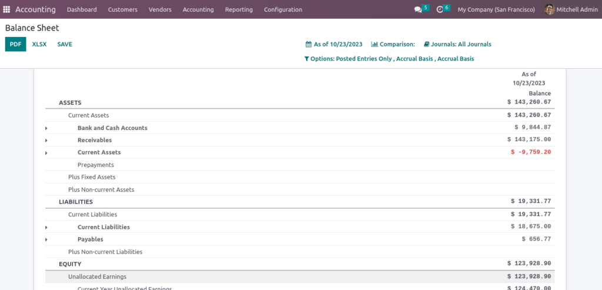Click the calendar icon beside As of 10/23/2023
The width and height of the screenshot is (602, 290).
point(308,44)
